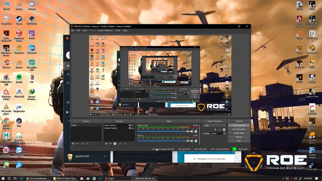Open Desktop Audio settings gear
Image resolution: width=322 pixels, height=181 pixels.
(x=196, y=131)
